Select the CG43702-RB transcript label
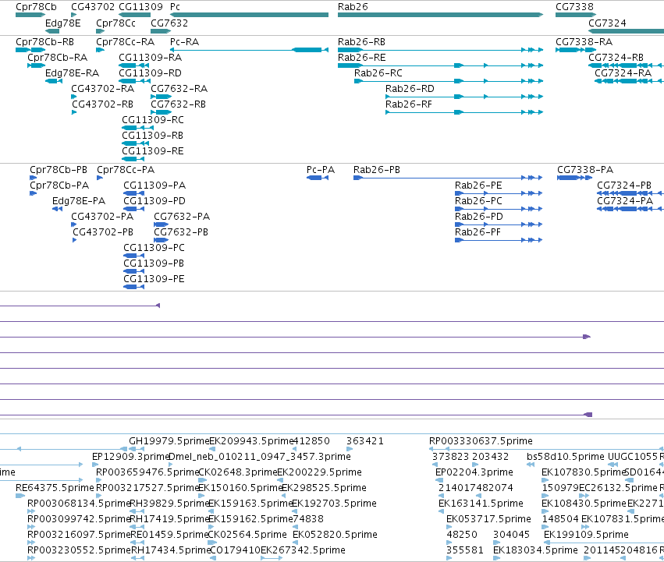664x562 pixels. point(102,104)
